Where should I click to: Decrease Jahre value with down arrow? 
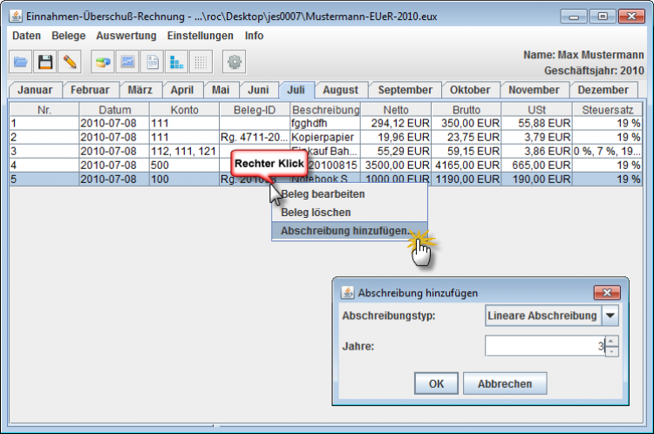tap(611, 351)
